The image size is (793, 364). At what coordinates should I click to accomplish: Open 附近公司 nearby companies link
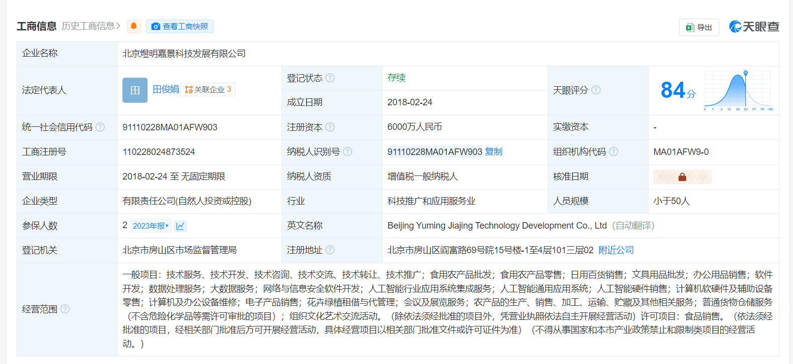(x=616, y=250)
